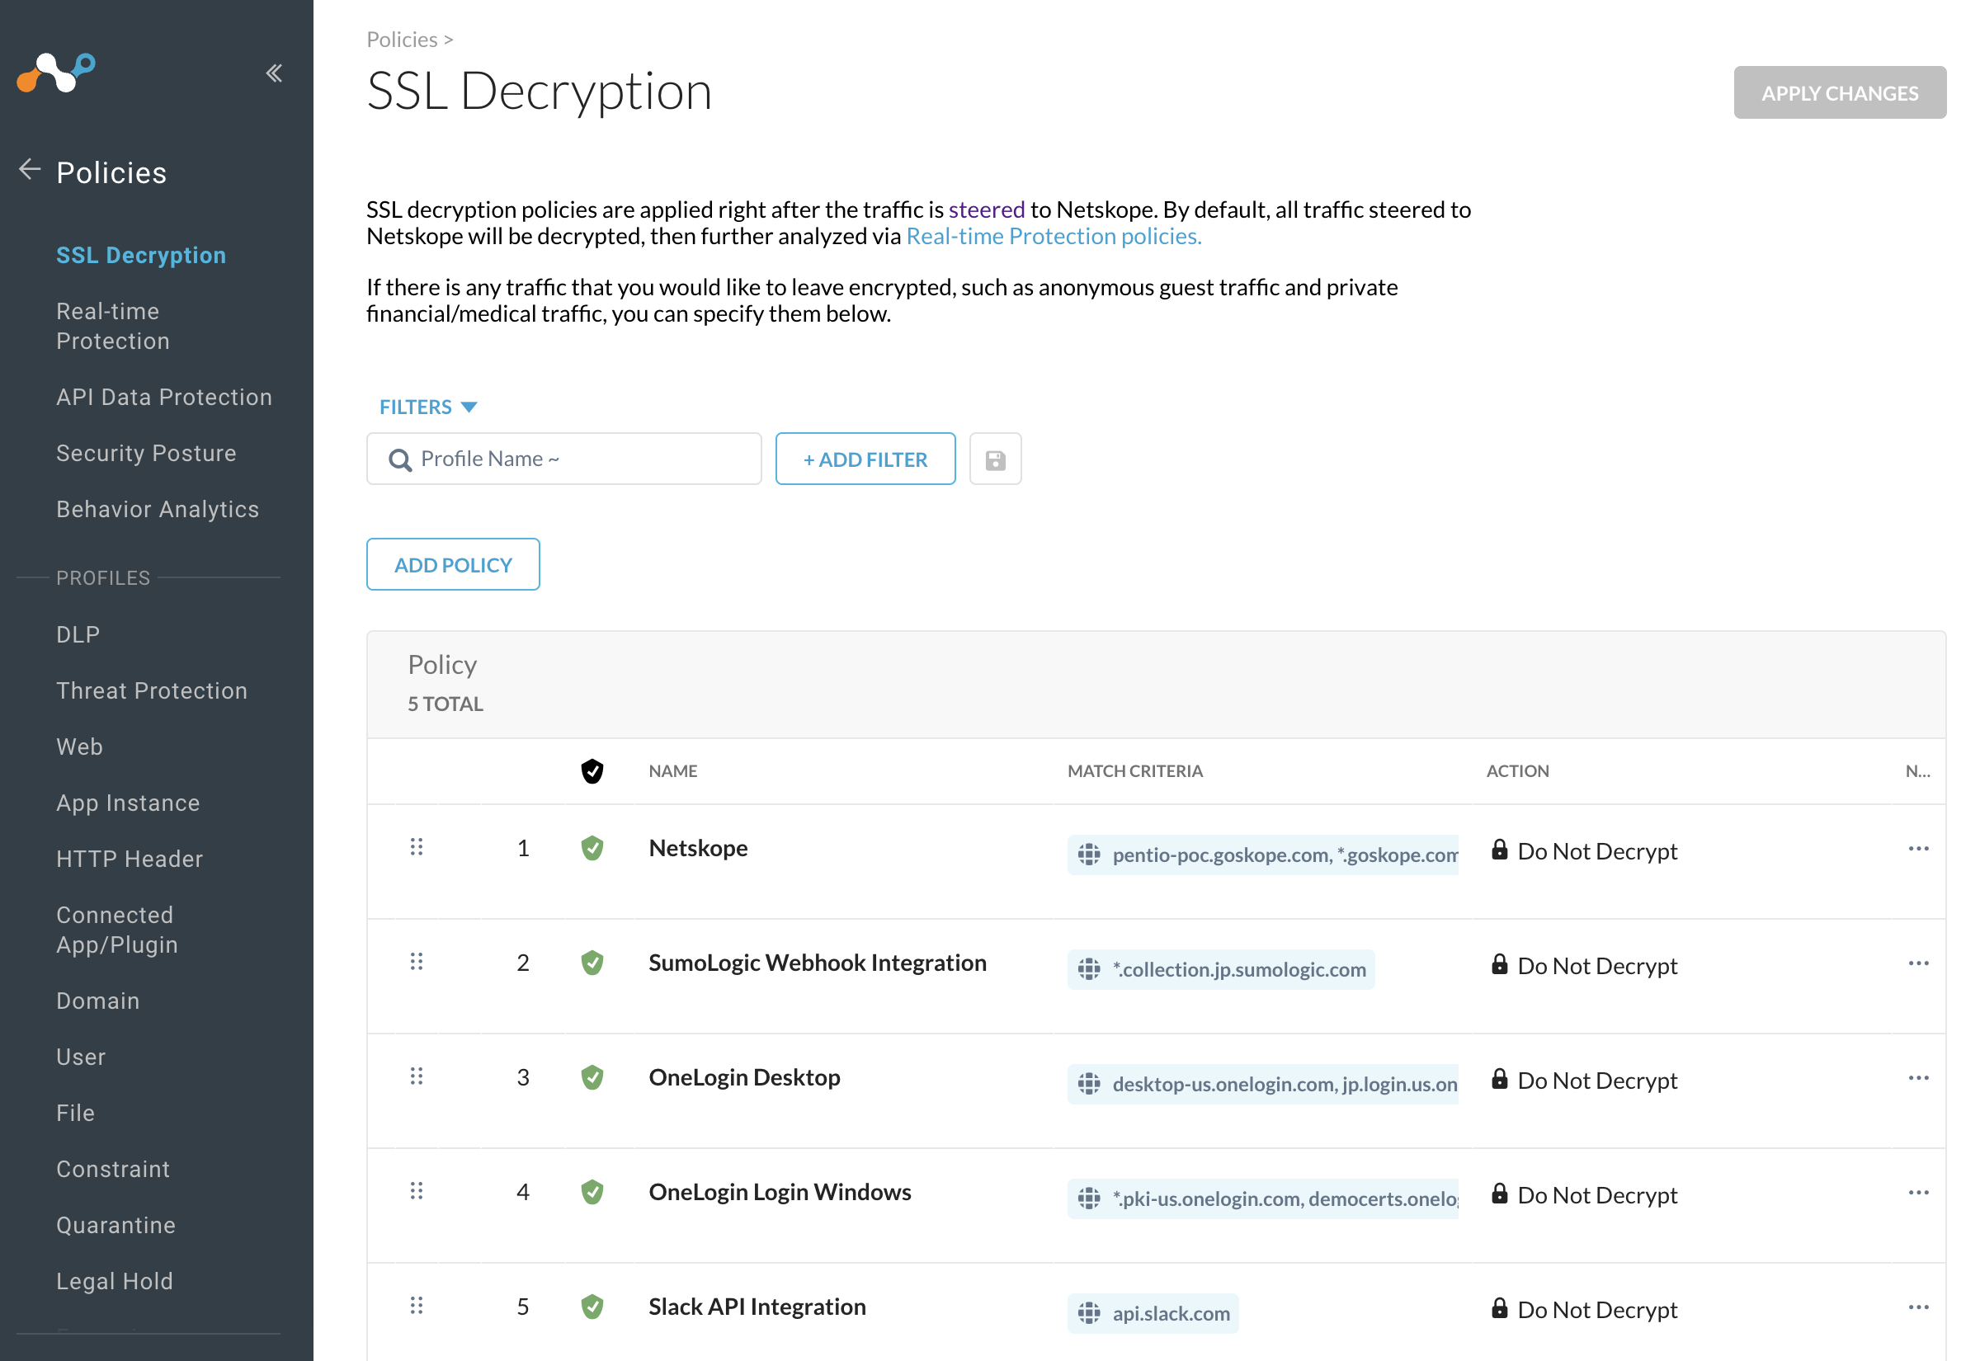Toggle the enabled shield for OneLogin Login Windows

pyautogui.click(x=592, y=1192)
